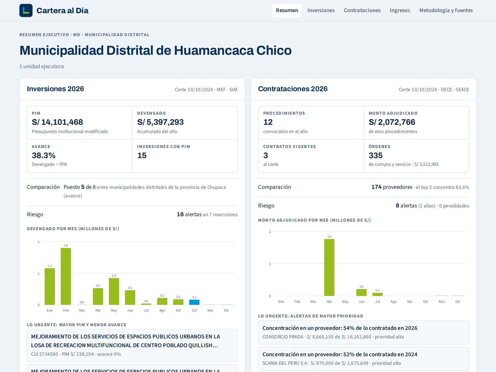Open the Inversiones tab
This screenshot has width=496, height=372.
[321, 10]
